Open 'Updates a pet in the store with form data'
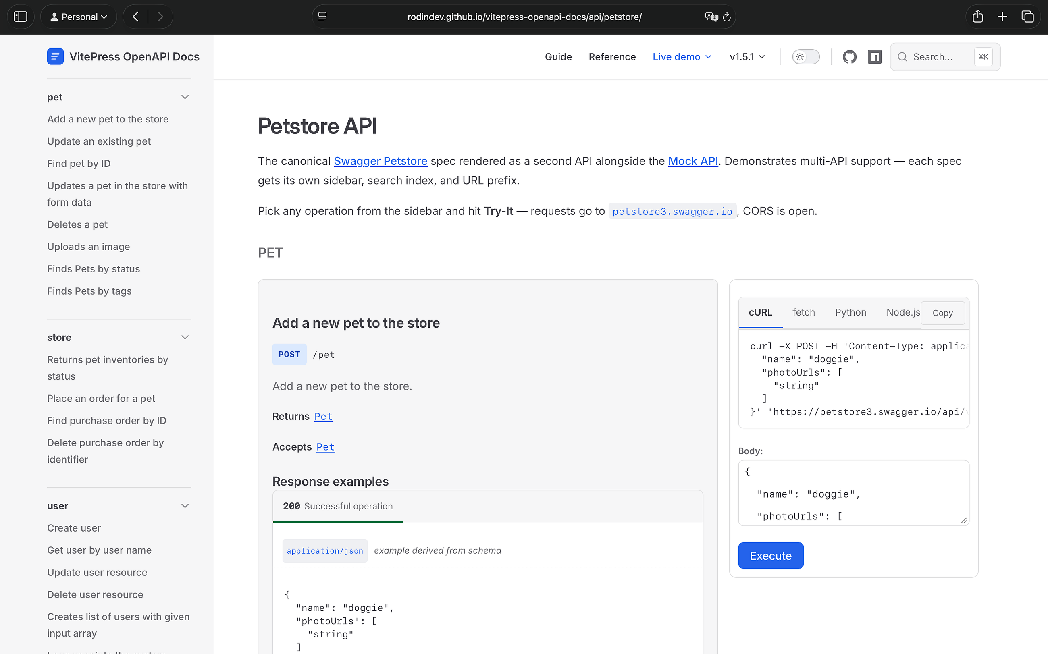 point(117,194)
